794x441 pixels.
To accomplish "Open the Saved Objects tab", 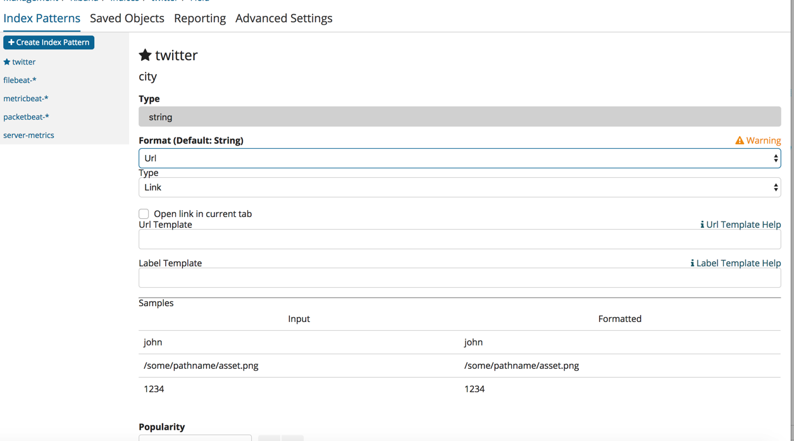I will pyautogui.click(x=127, y=18).
